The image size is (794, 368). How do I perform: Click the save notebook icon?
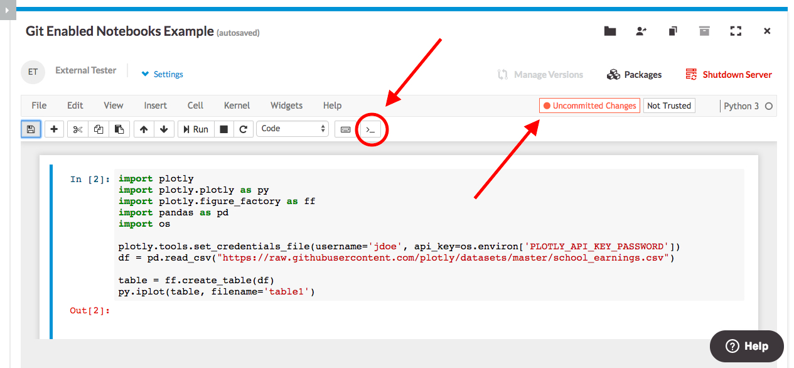click(31, 129)
